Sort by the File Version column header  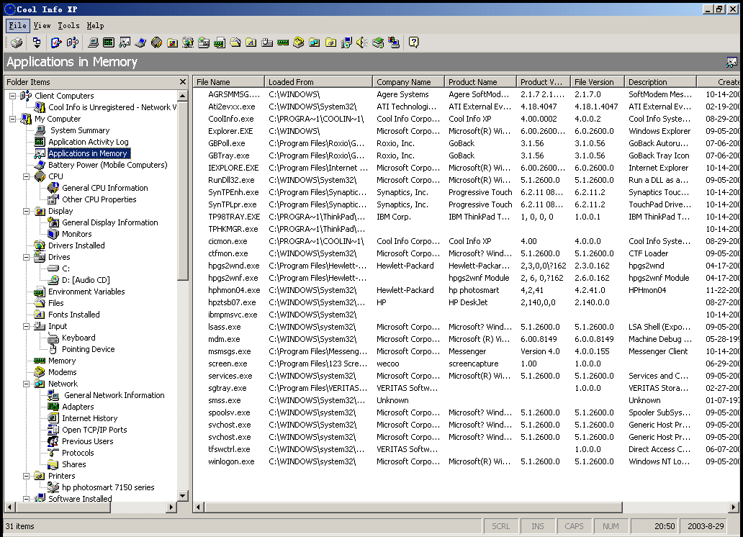pos(598,82)
